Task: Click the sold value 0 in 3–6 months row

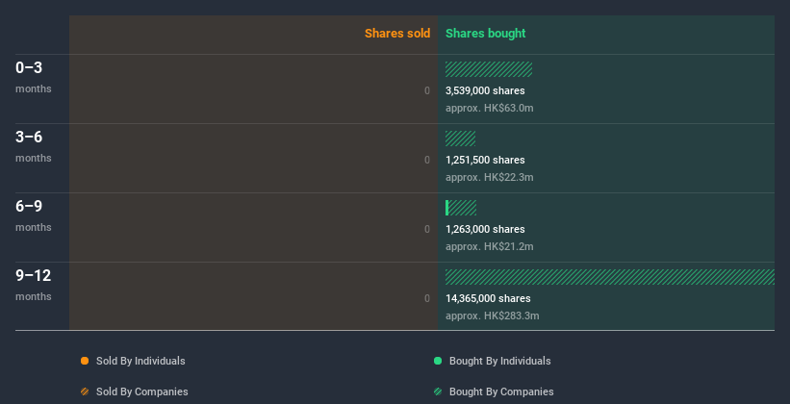Action: (x=427, y=160)
